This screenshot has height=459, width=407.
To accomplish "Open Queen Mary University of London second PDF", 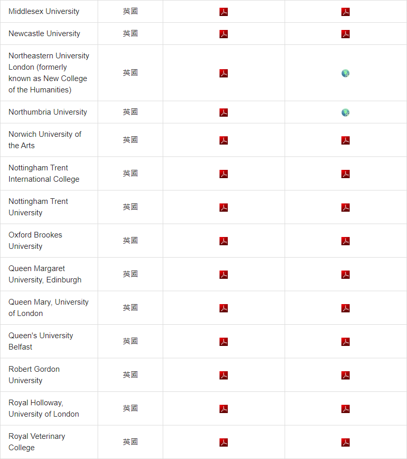I will point(346,308).
